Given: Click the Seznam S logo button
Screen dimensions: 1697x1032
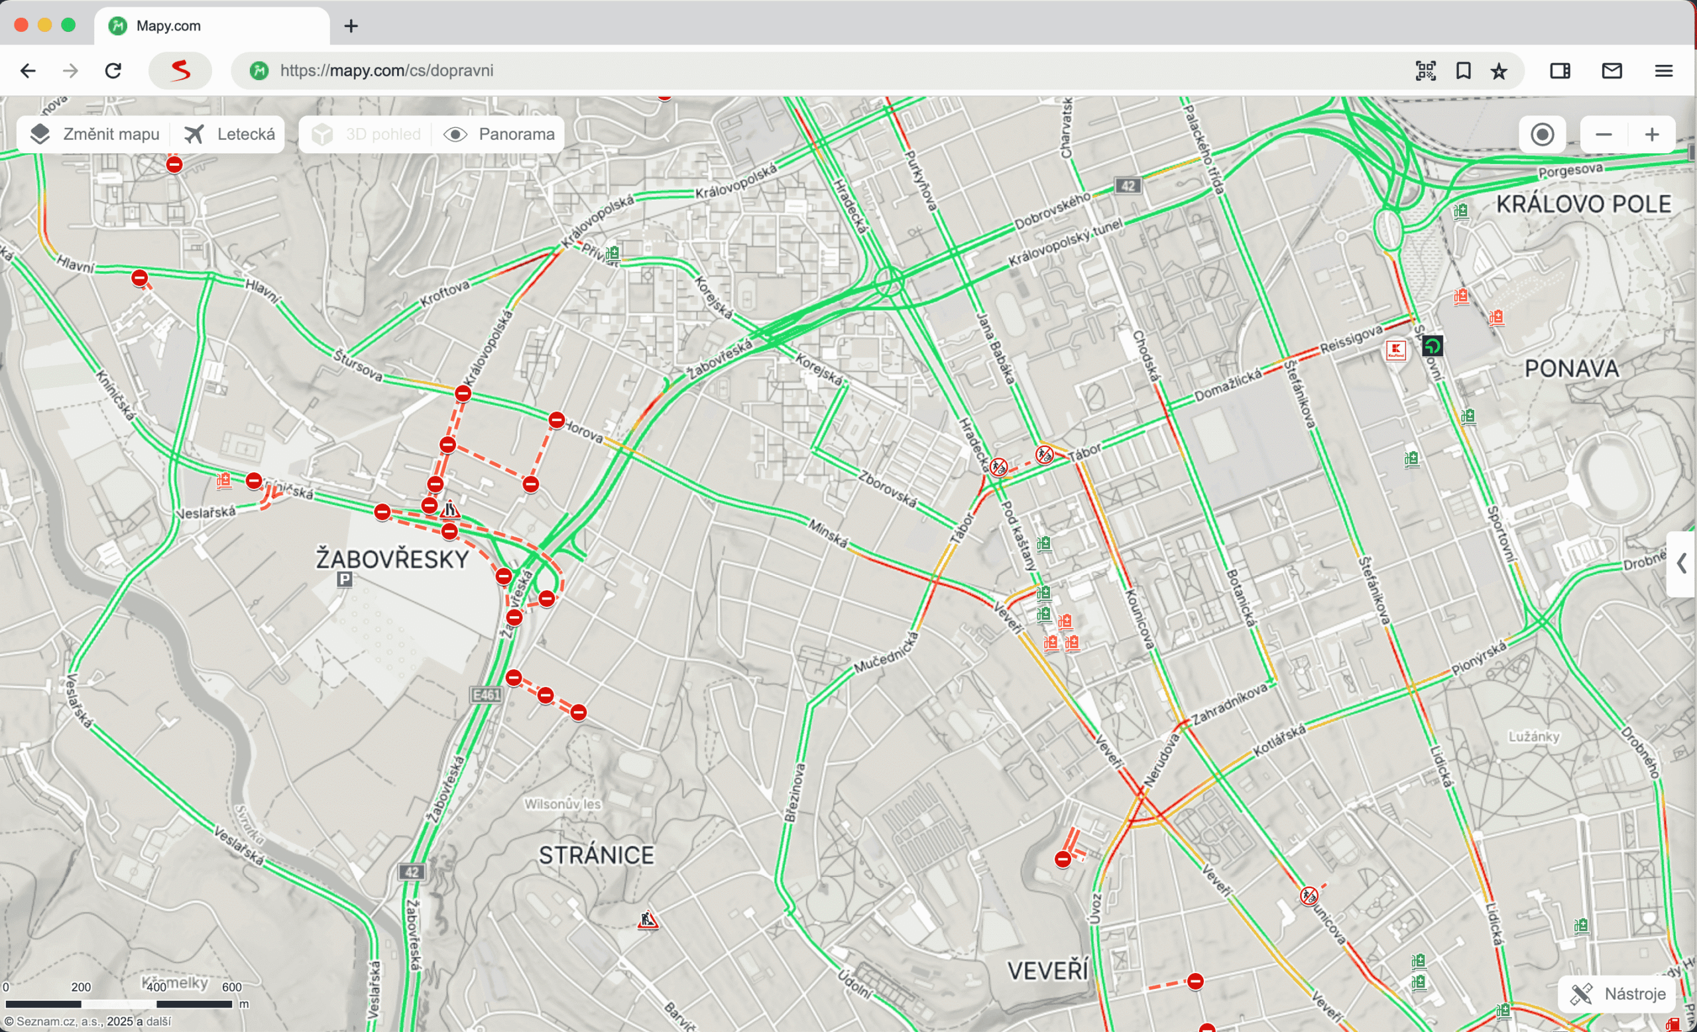Looking at the screenshot, I should click(x=180, y=70).
